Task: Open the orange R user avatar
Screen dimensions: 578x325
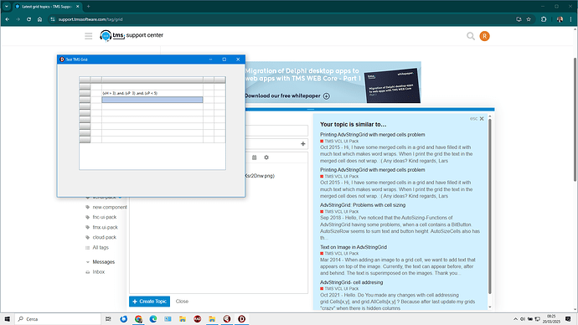Action: [484, 36]
